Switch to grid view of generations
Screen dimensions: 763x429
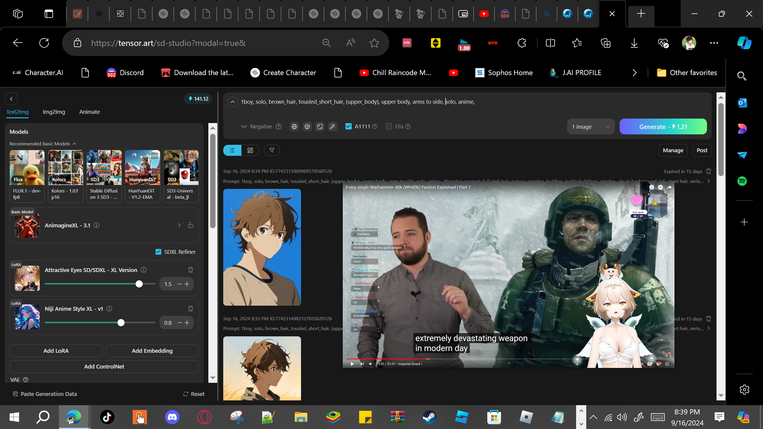(250, 150)
